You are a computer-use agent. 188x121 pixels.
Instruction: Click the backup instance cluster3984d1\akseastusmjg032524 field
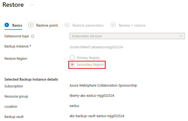(x=96, y=47)
